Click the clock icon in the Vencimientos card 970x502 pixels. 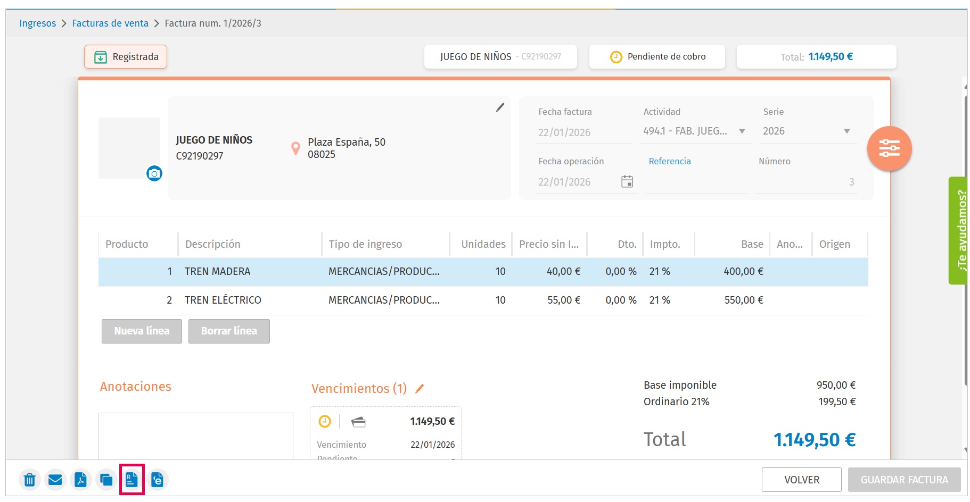point(325,422)
